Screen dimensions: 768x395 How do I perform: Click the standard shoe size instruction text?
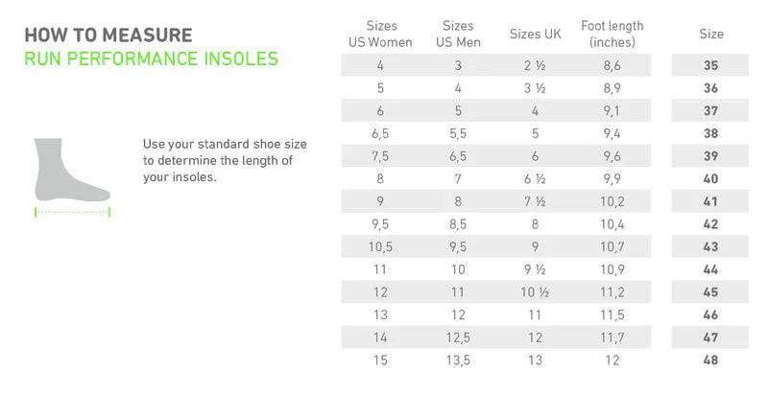coord(225,160)
